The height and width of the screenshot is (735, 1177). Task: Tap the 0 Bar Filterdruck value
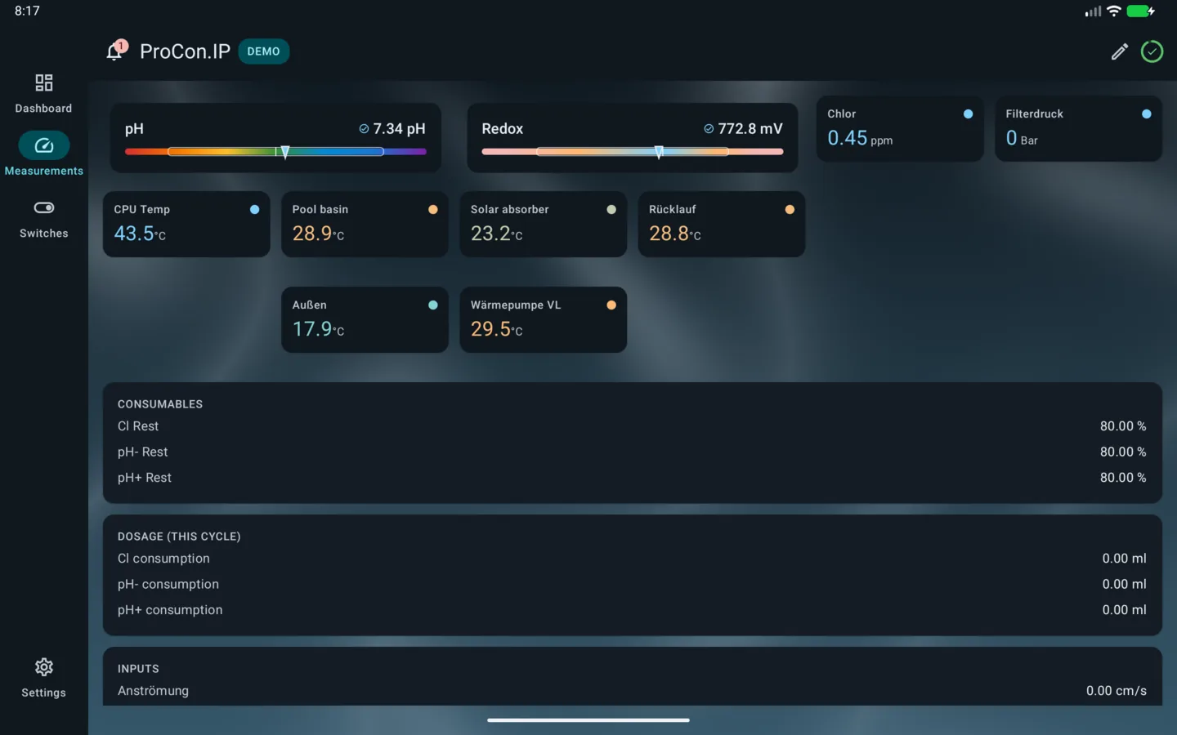point(1022,138)
